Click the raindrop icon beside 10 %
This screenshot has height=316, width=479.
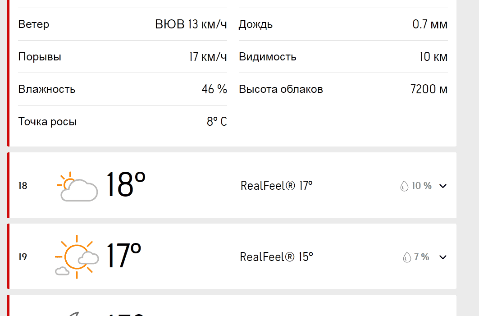[x=404, y=186]
